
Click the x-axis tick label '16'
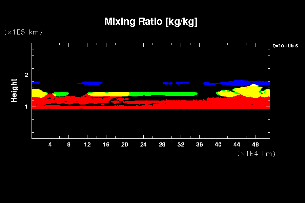coord(106,144)
